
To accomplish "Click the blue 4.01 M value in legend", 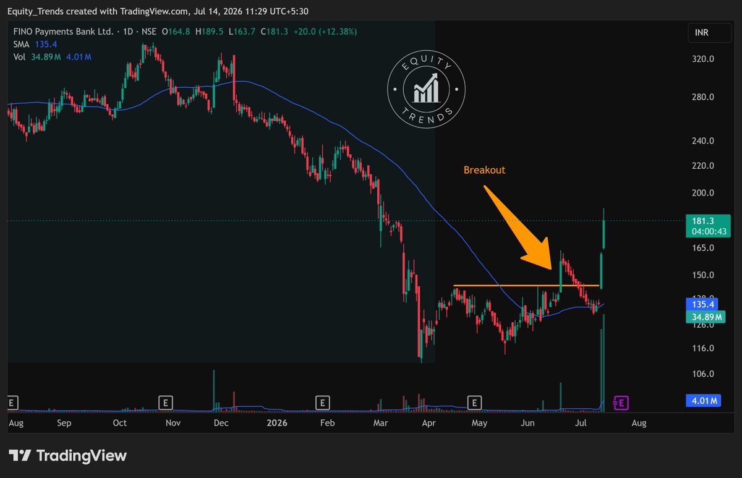I will click(x=78, y=57).
